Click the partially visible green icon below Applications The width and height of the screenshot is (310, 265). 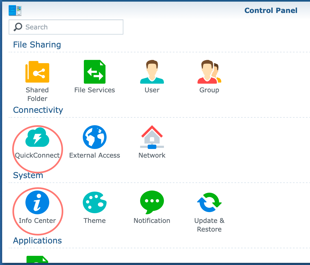(37, 260)
